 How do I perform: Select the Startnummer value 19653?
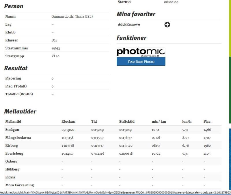coord(56,48)
